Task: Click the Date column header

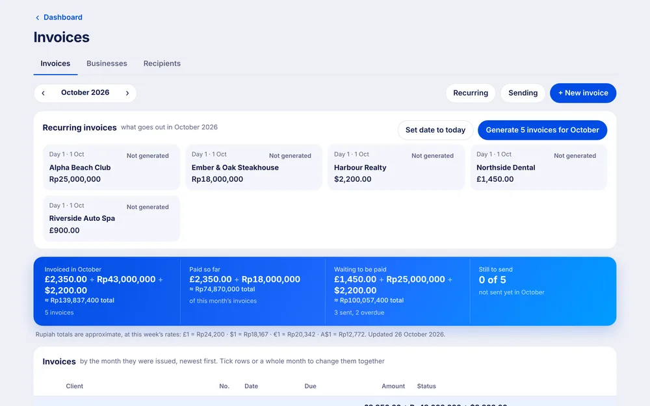Action: (251, 386)
